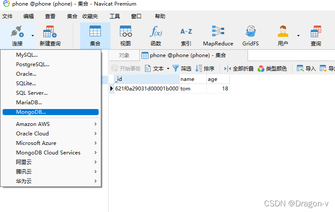Click the age column header
Viewport: 335px width, 212px height.
click(x=218, y=79)
